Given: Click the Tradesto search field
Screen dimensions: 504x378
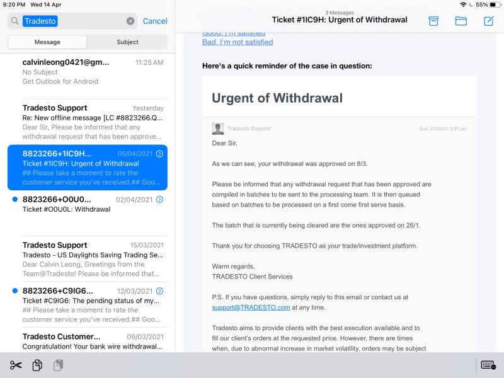Looking at the screenshot, I should coord(72,21).
